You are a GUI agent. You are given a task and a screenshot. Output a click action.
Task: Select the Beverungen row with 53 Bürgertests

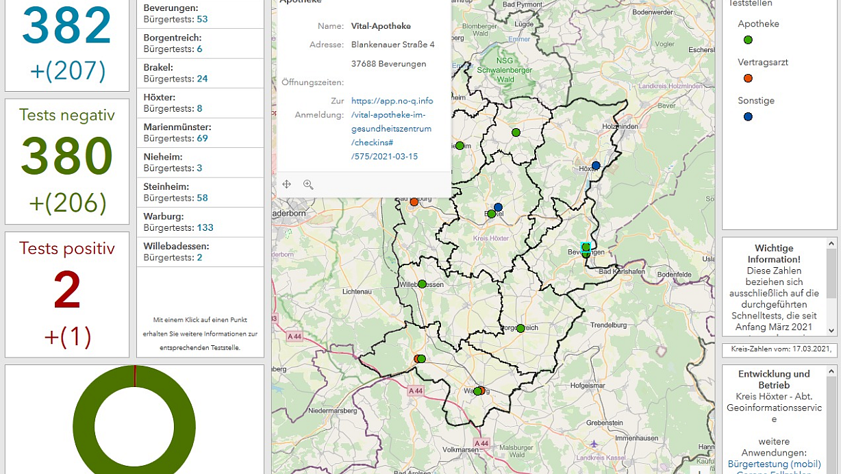pos(200,14)
